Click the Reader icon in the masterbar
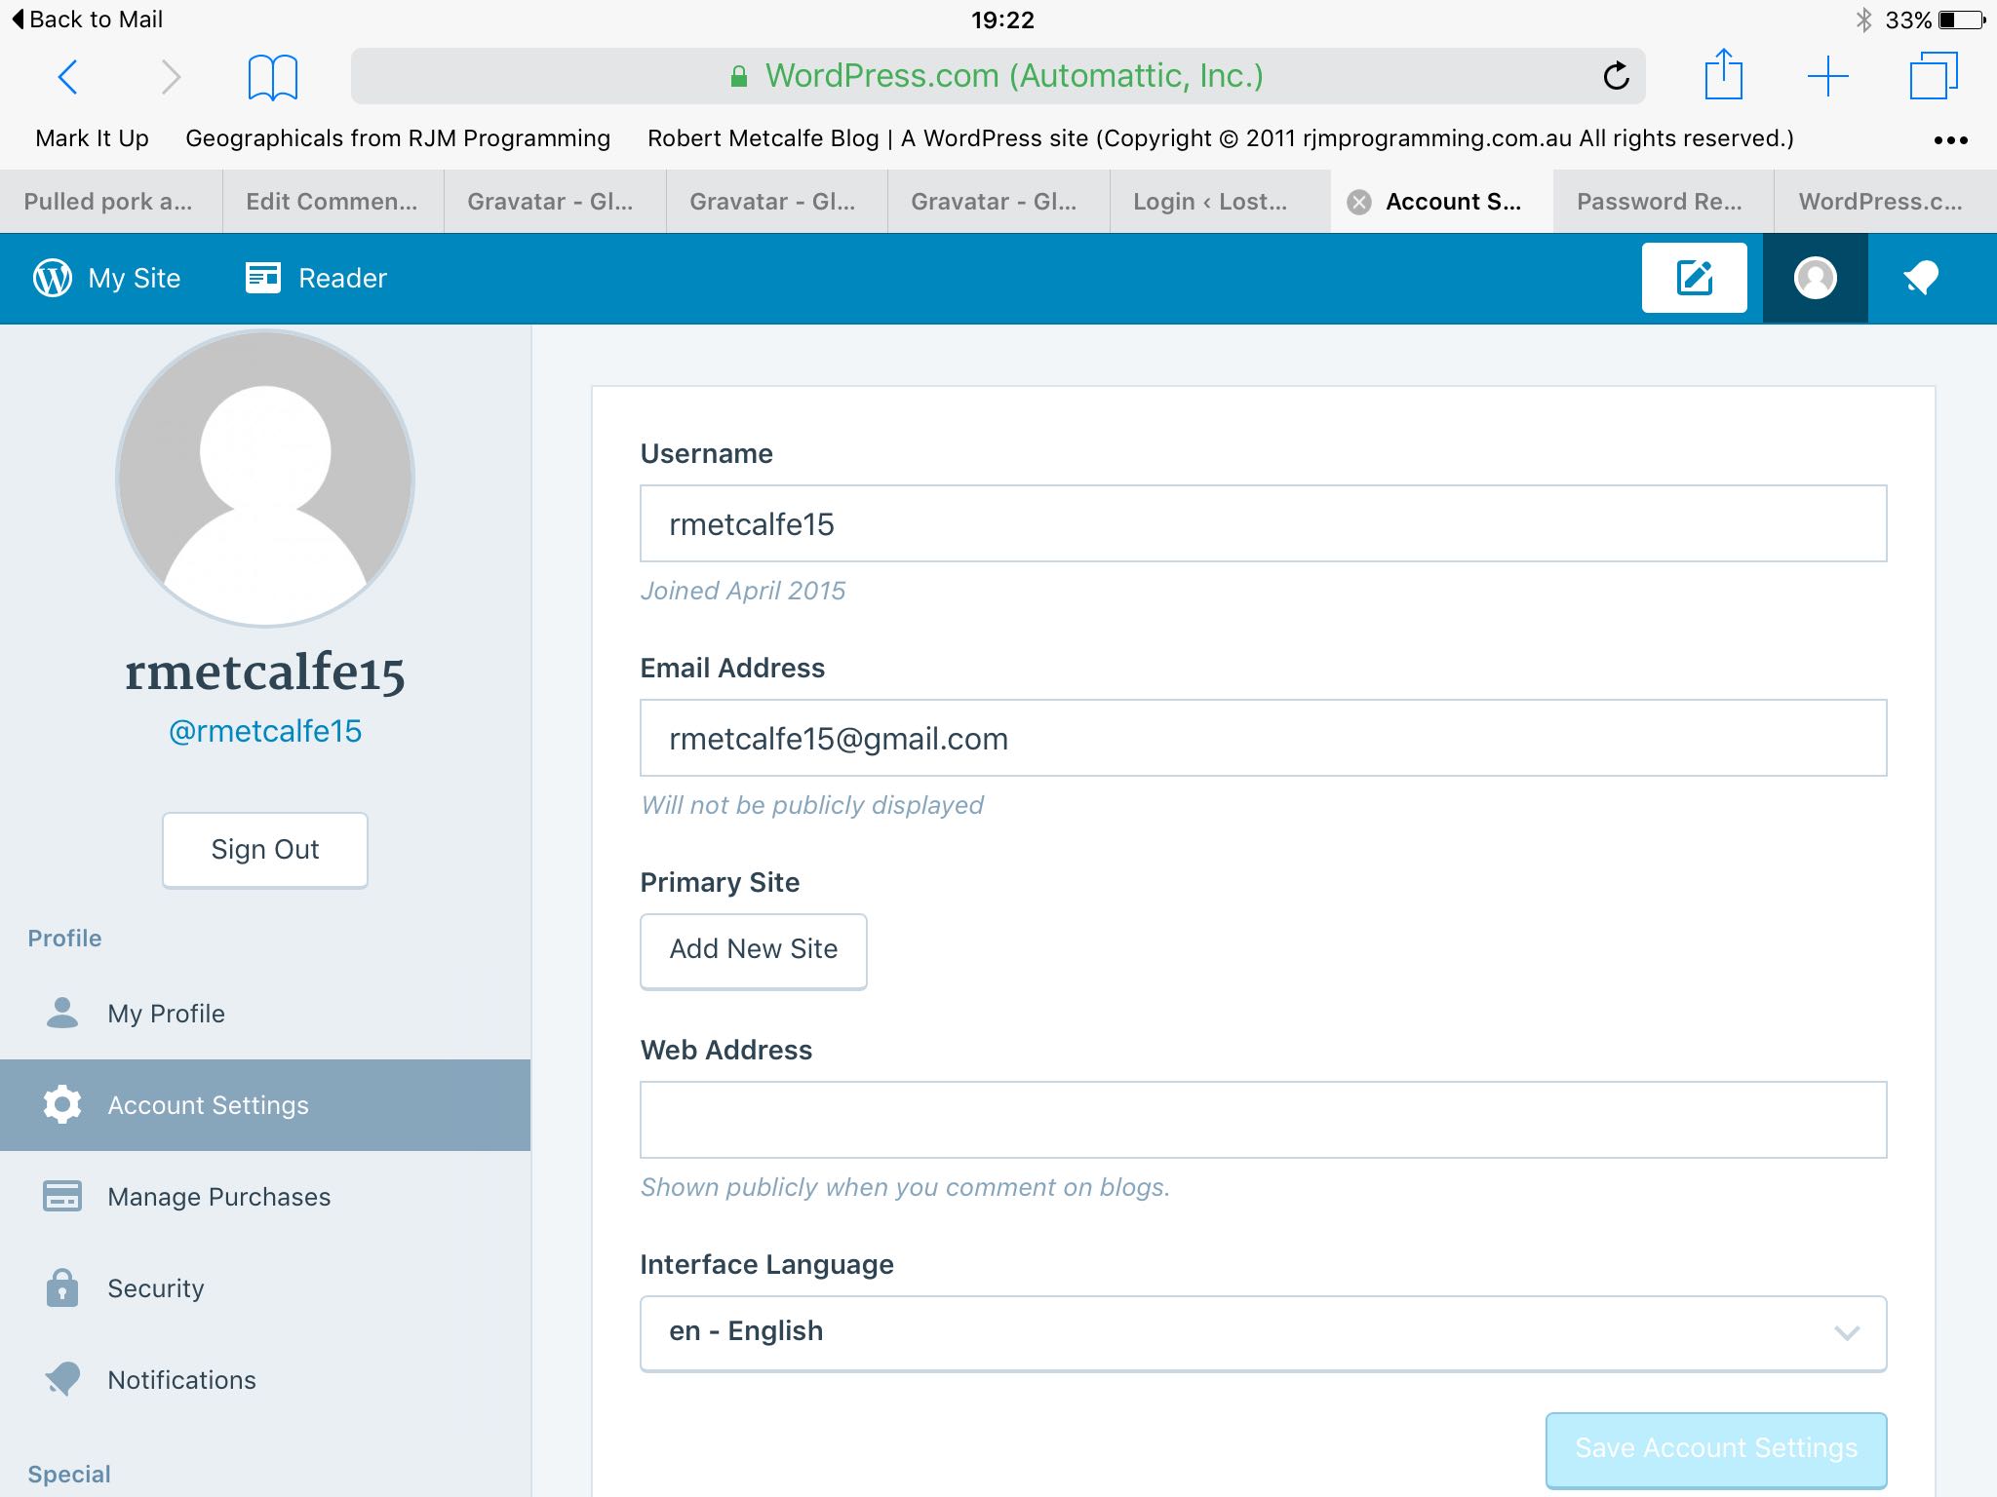Viewport: 1997px width, 1497px height. pos(263,278)
